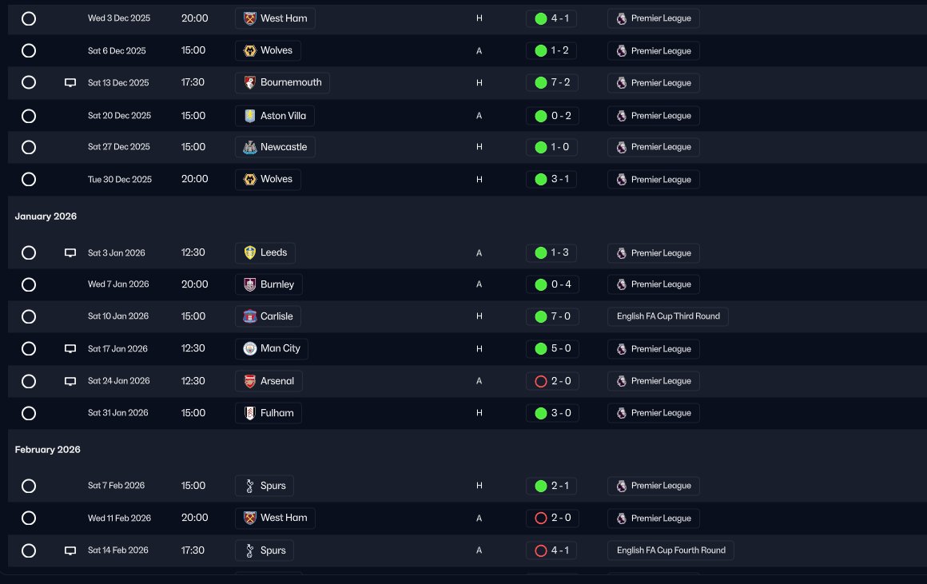Open the 7 - 2 Bournemouth result
927x584 pixels.
[x=552, y=83]
